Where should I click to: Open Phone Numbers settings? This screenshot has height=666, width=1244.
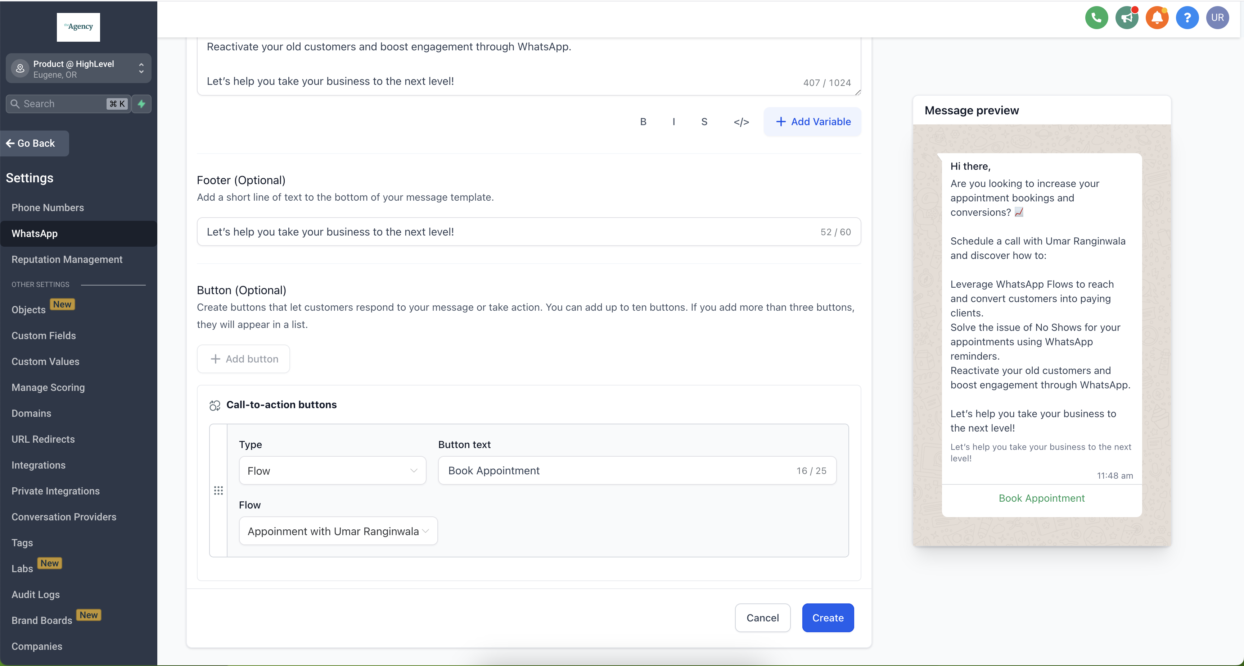tap(48, 207)
